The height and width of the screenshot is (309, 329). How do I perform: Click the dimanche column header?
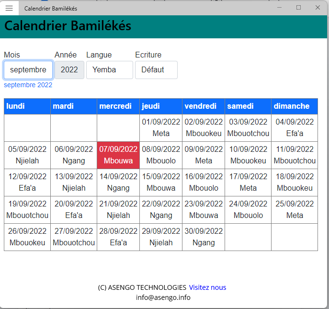point(295,106)
